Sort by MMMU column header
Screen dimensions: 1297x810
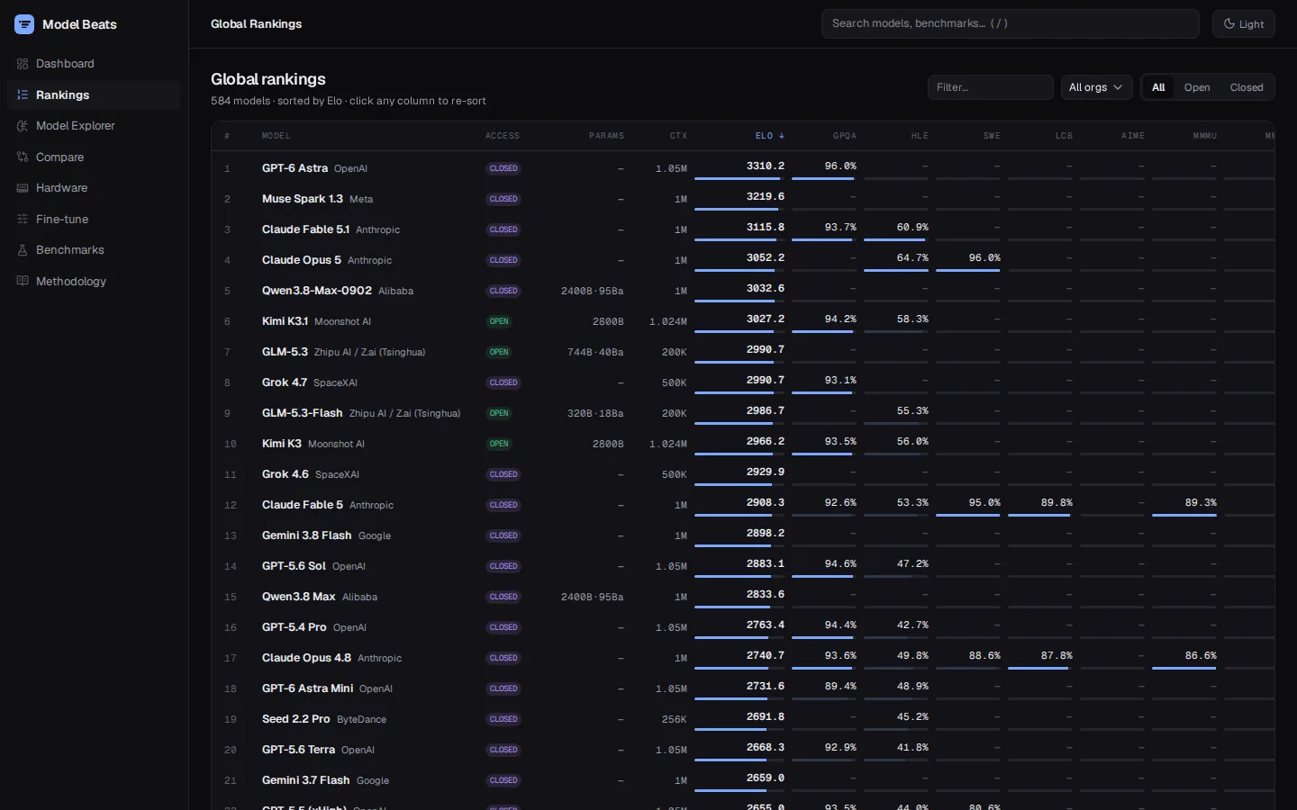pos(1205,136)
